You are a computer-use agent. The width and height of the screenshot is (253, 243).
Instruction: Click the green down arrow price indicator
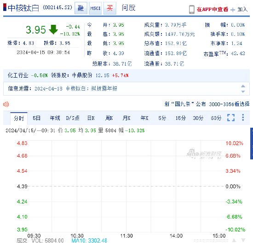tap(53, 29)
